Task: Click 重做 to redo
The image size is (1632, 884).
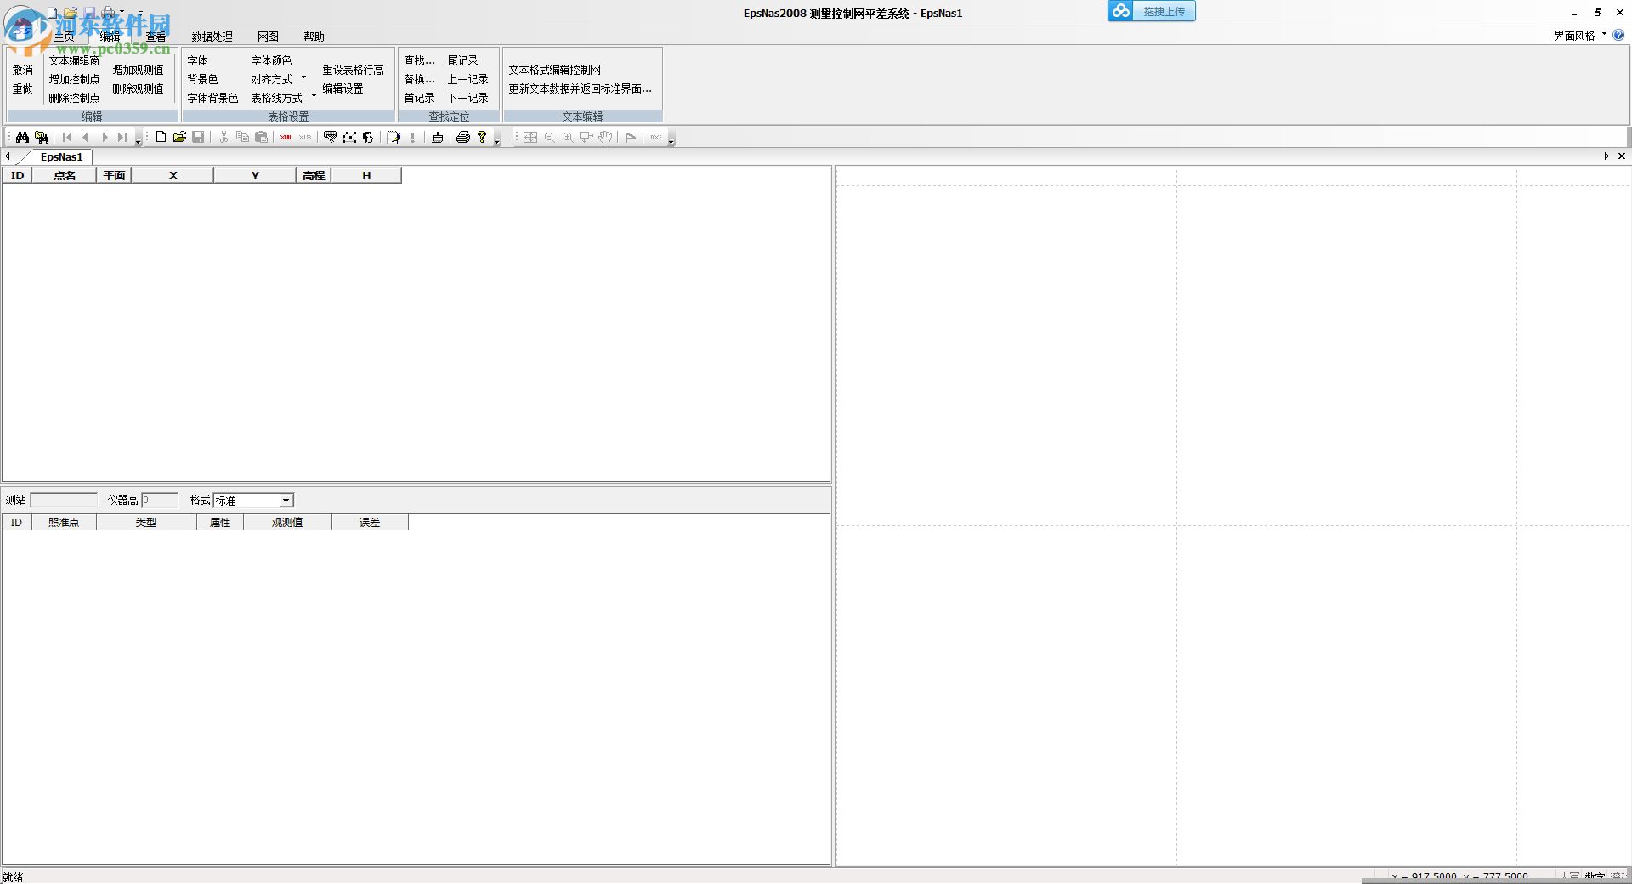Action: (x=23, y=88)
